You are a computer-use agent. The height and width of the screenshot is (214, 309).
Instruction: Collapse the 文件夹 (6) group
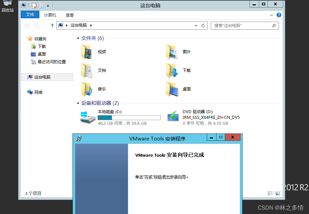click(78, 38)
